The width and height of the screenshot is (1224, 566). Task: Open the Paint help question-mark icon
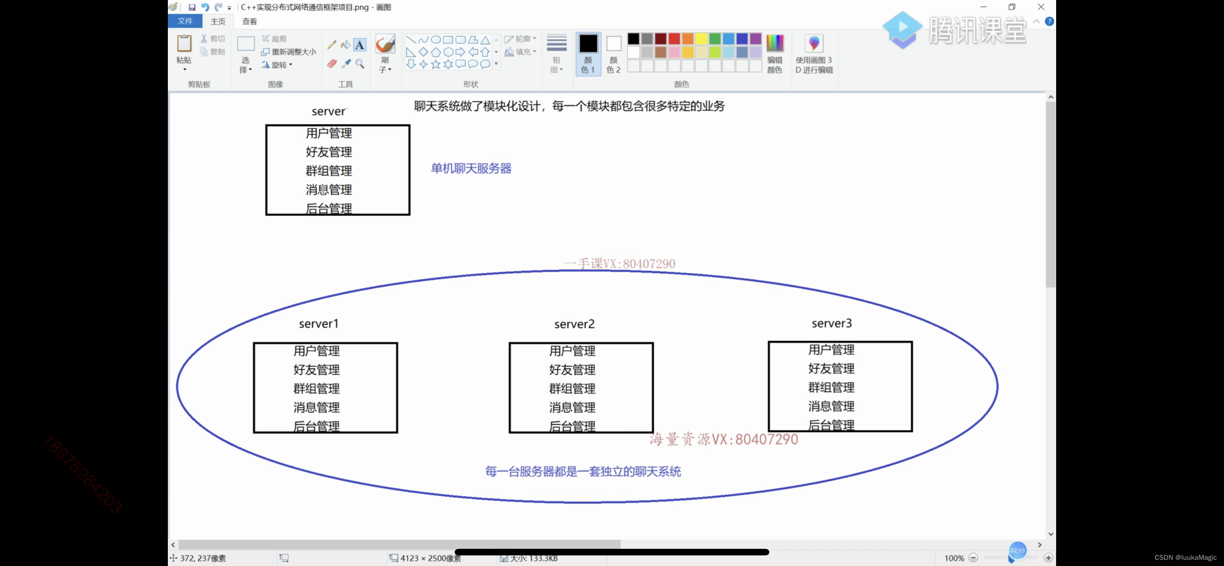[1049, 22]
